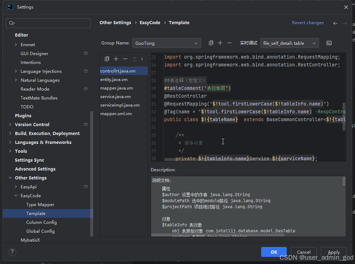Open the file_self_detail: table debug dropdown
Image resolution: width=355 pixels, height=264 pixels.
tap(290, 43)
